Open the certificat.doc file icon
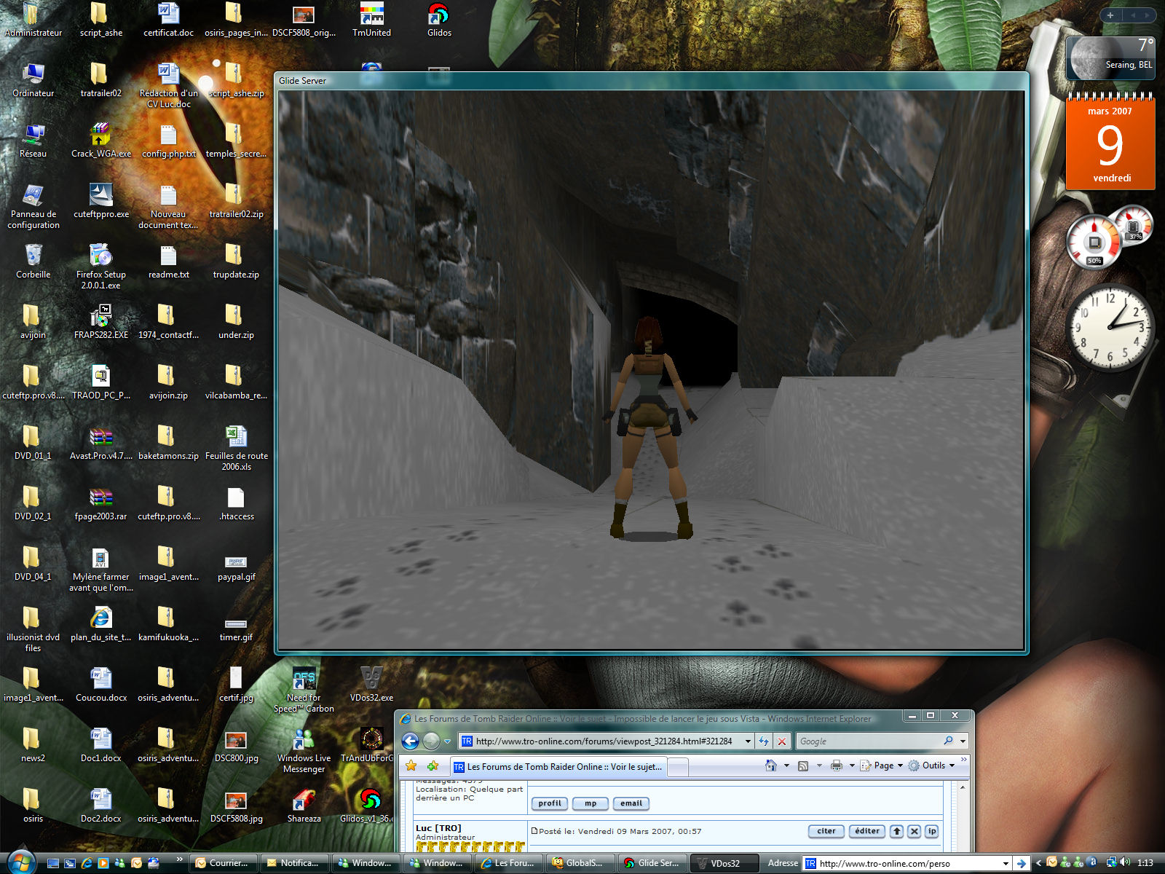The height and width of the screenshot is (874, 1165). pos(168,20)
